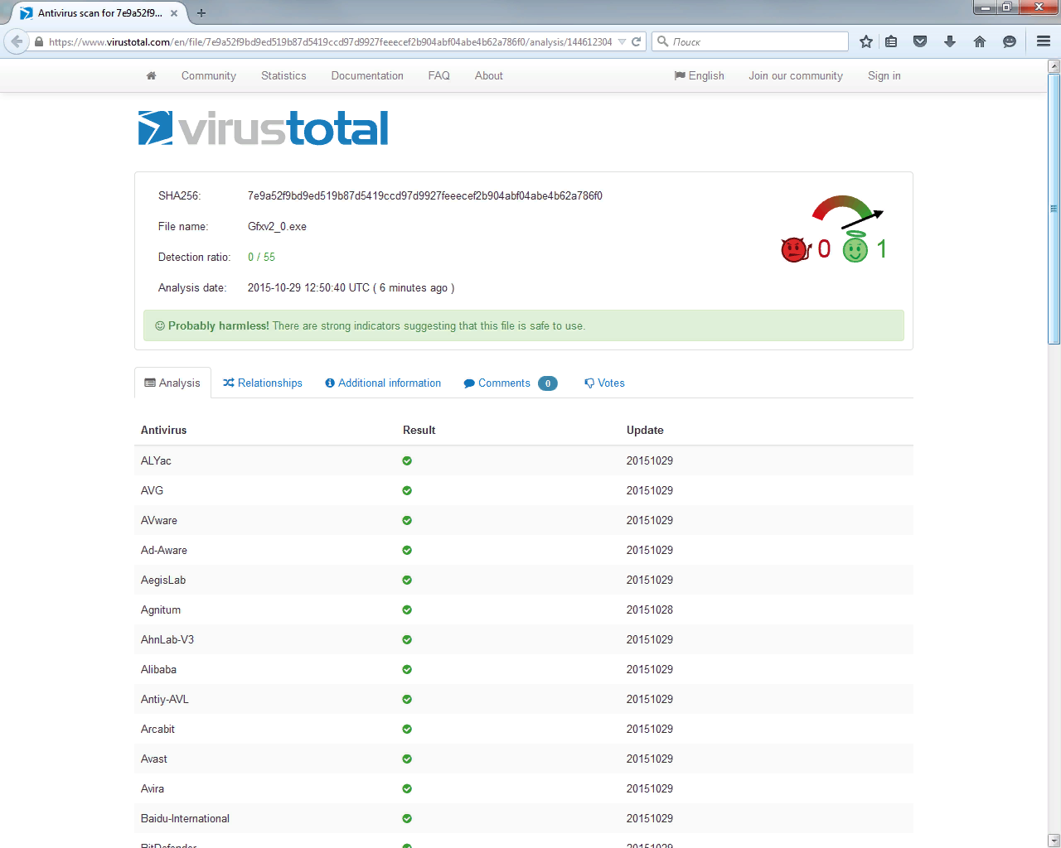Reload the page with the refresh icon
1061x848 pixels.
[637, 41]
